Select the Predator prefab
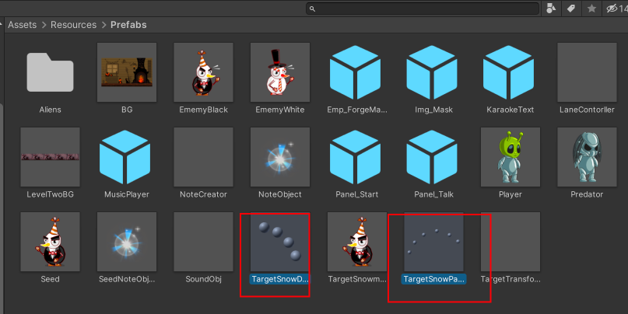The image size is (628, 314). [x=588, y=157]
